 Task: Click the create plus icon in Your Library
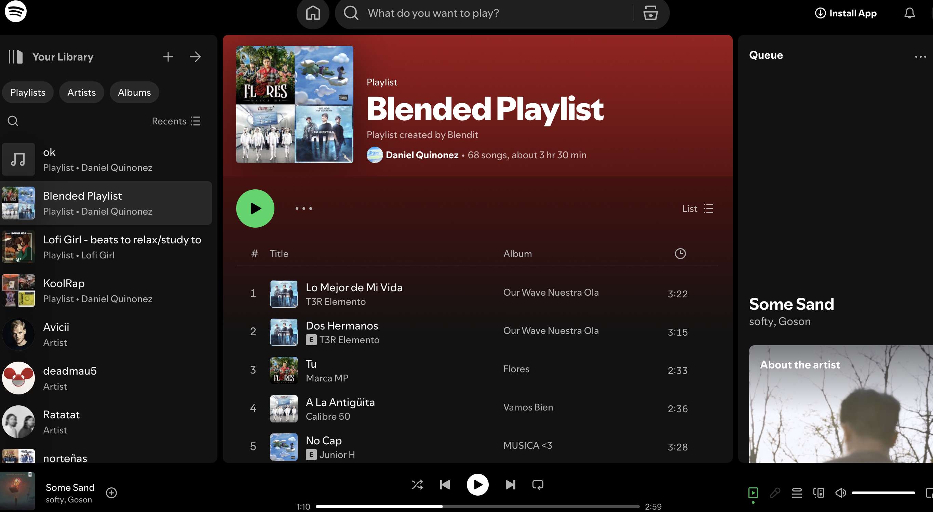tap(168, 57)
